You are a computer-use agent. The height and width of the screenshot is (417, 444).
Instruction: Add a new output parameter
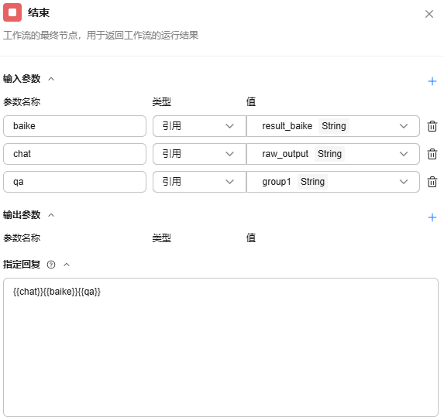(432, 217)
